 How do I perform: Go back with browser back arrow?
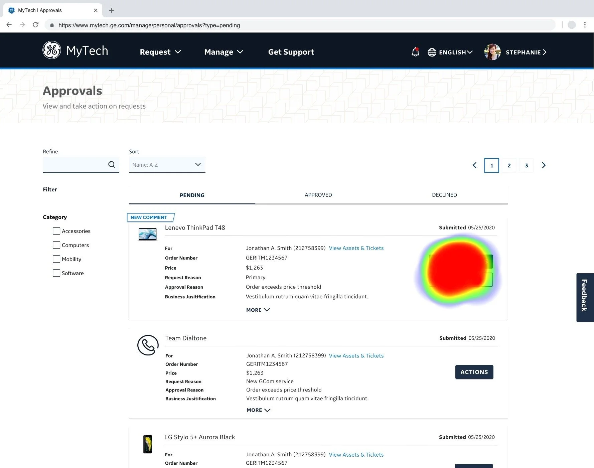pos(9,25)
